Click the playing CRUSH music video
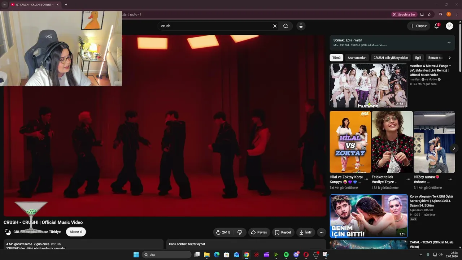Viewport: 462px width, 260px height. point(165,126)
